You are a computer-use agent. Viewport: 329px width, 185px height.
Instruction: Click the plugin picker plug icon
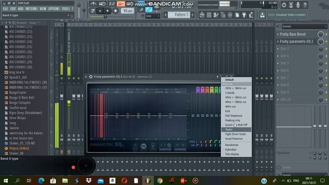tap(244, 15)
